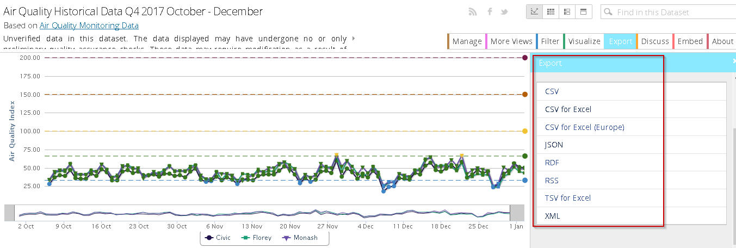Toggle Florey series in chart legend
Viewport: 736px width, 248px height.
258,238
